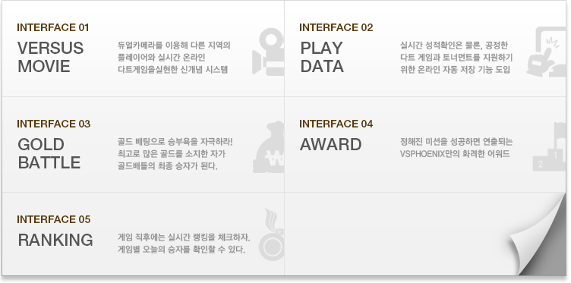Click the INTERFACE 01 label
The width and height of the screenshot is (571, 283).
(53, 27)
